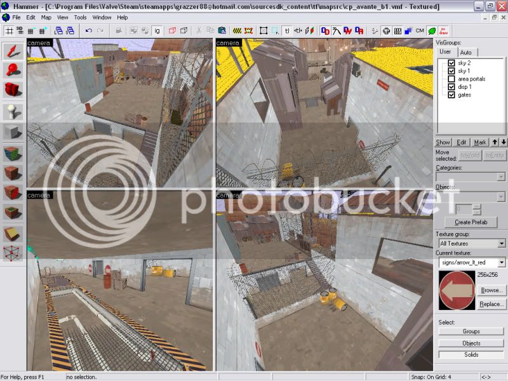The height and width of the screenshot is (381, 508).
Task: Toggle the sky 1 visgroup checkbox
Action: point(451,70)
